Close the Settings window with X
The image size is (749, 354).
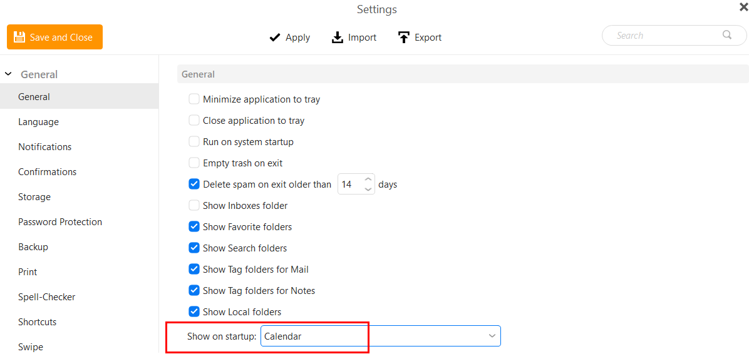coord(743,6)
